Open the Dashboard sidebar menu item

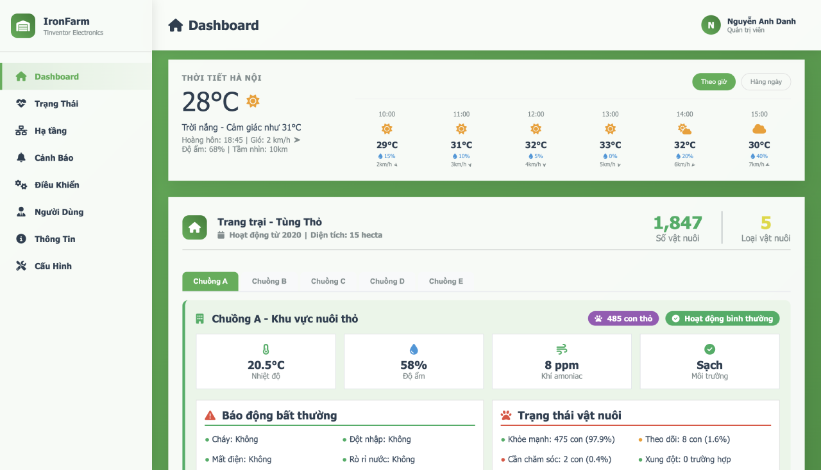(56, 77)
